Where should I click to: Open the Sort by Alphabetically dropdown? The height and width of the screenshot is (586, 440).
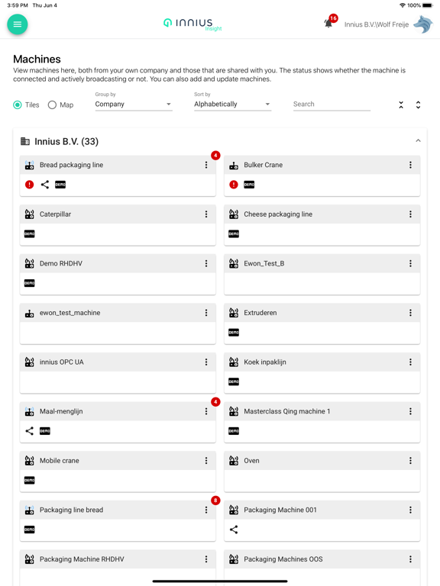[x=232, y=105]
